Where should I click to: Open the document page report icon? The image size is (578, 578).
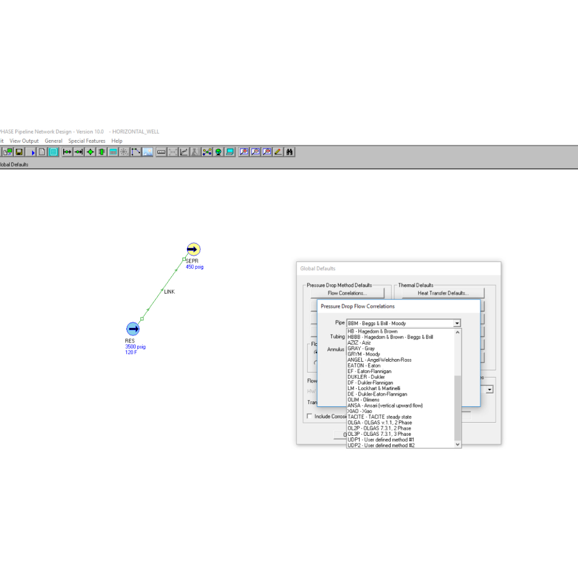pyautogui.click(x=42, y=152)
